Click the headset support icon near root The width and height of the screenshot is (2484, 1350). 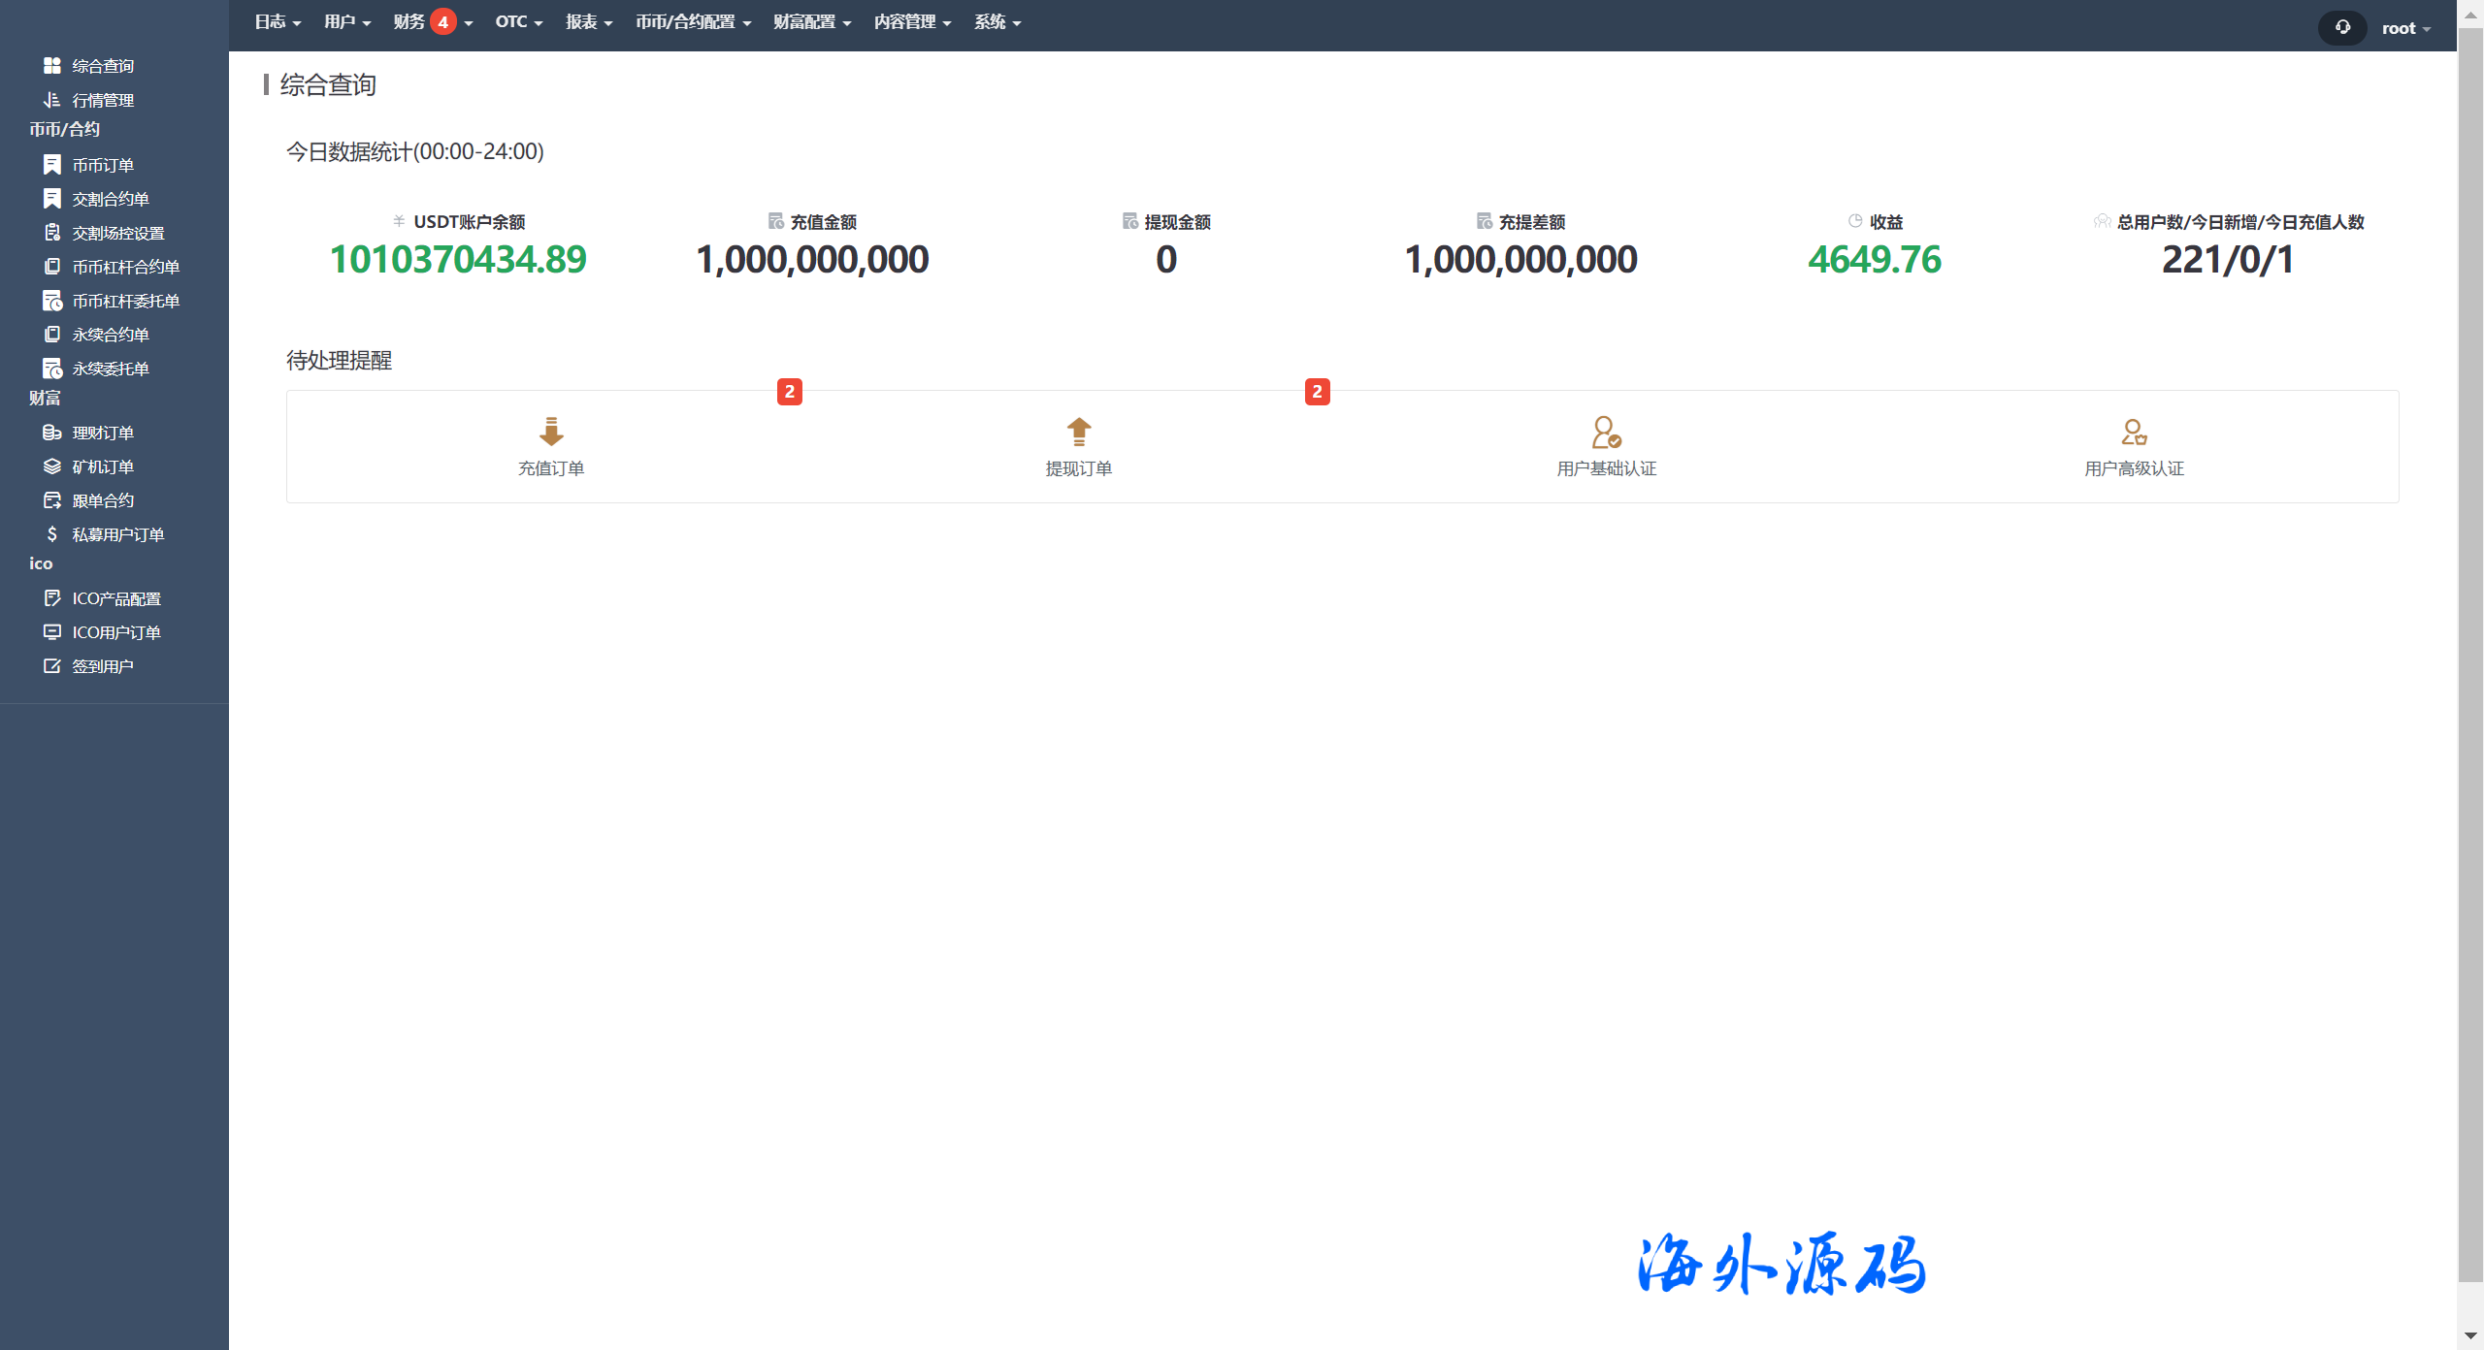pos(2342,27)
